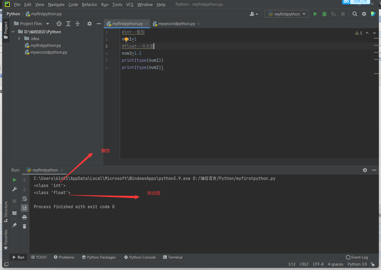The width and height of the screenshot is (381, 270).
Task: Open the Event Log
Action: pyautogui.click(x=357, y=257)
